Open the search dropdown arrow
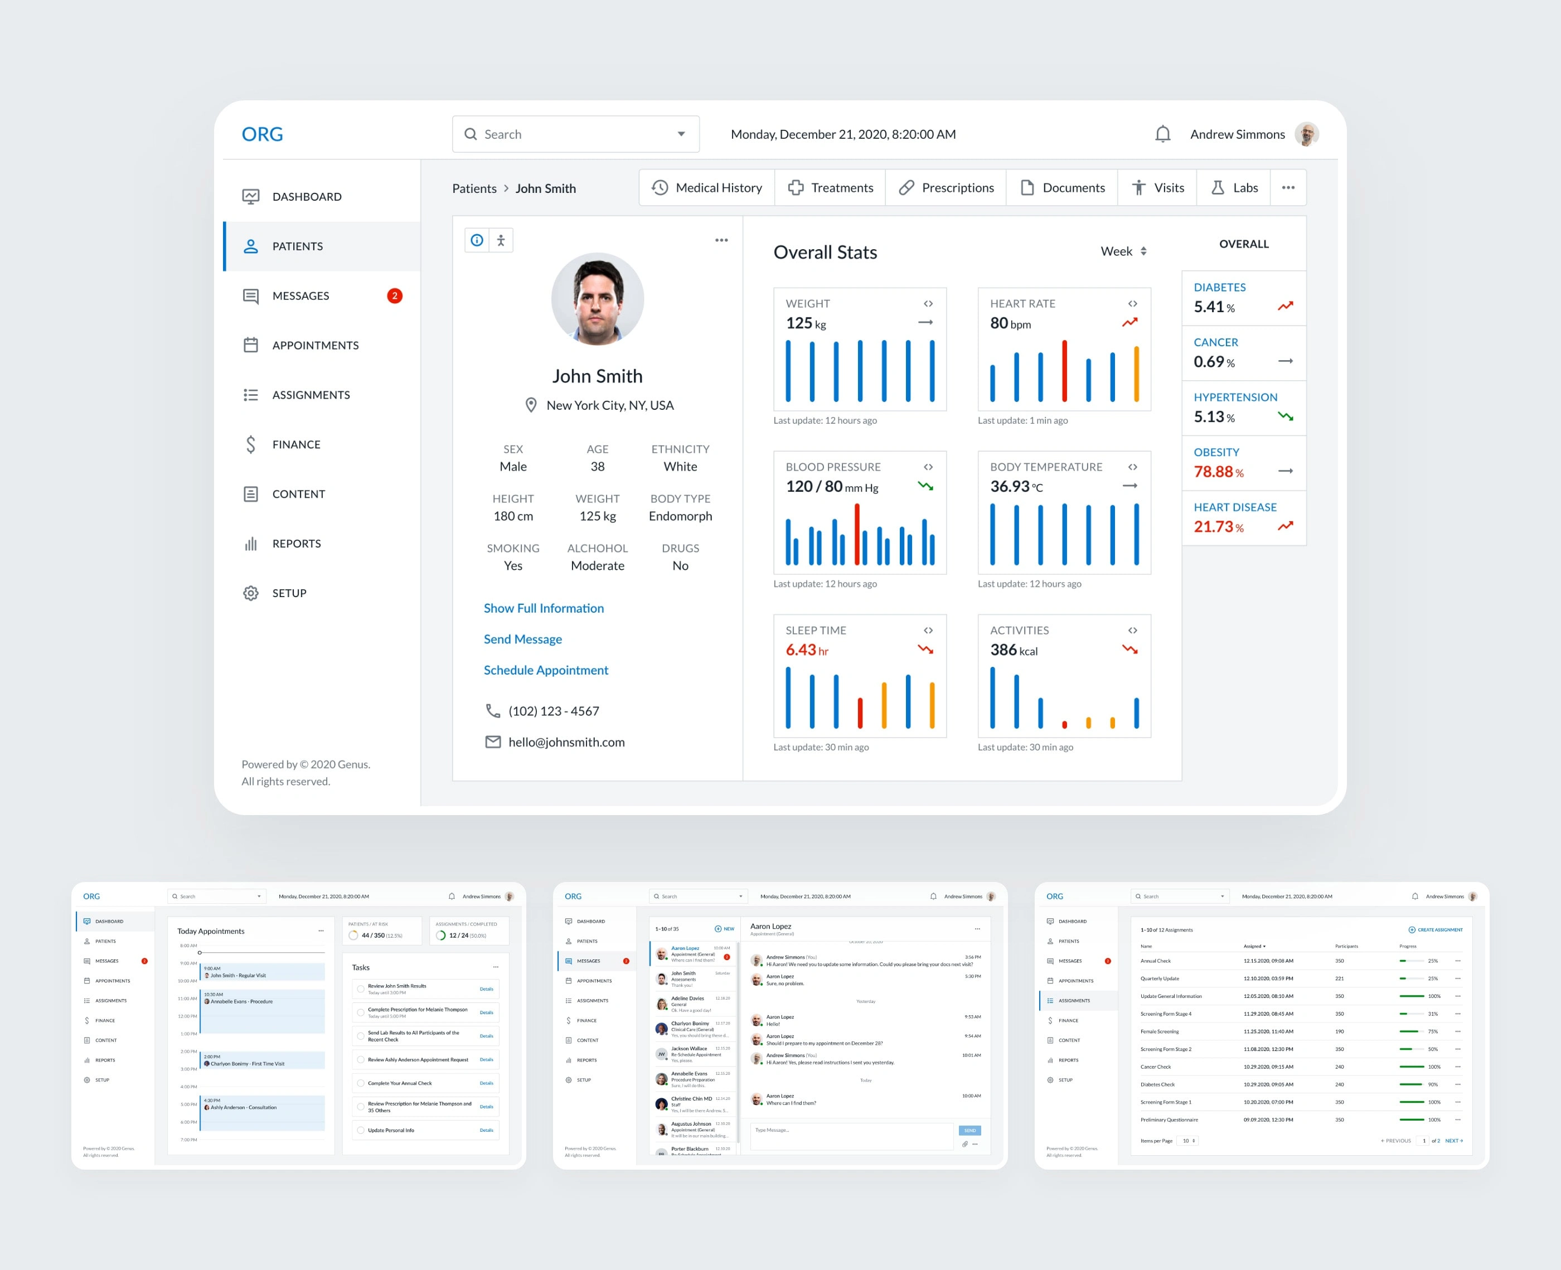Screen dimensions: 1561x1270 tap(681, 134)
